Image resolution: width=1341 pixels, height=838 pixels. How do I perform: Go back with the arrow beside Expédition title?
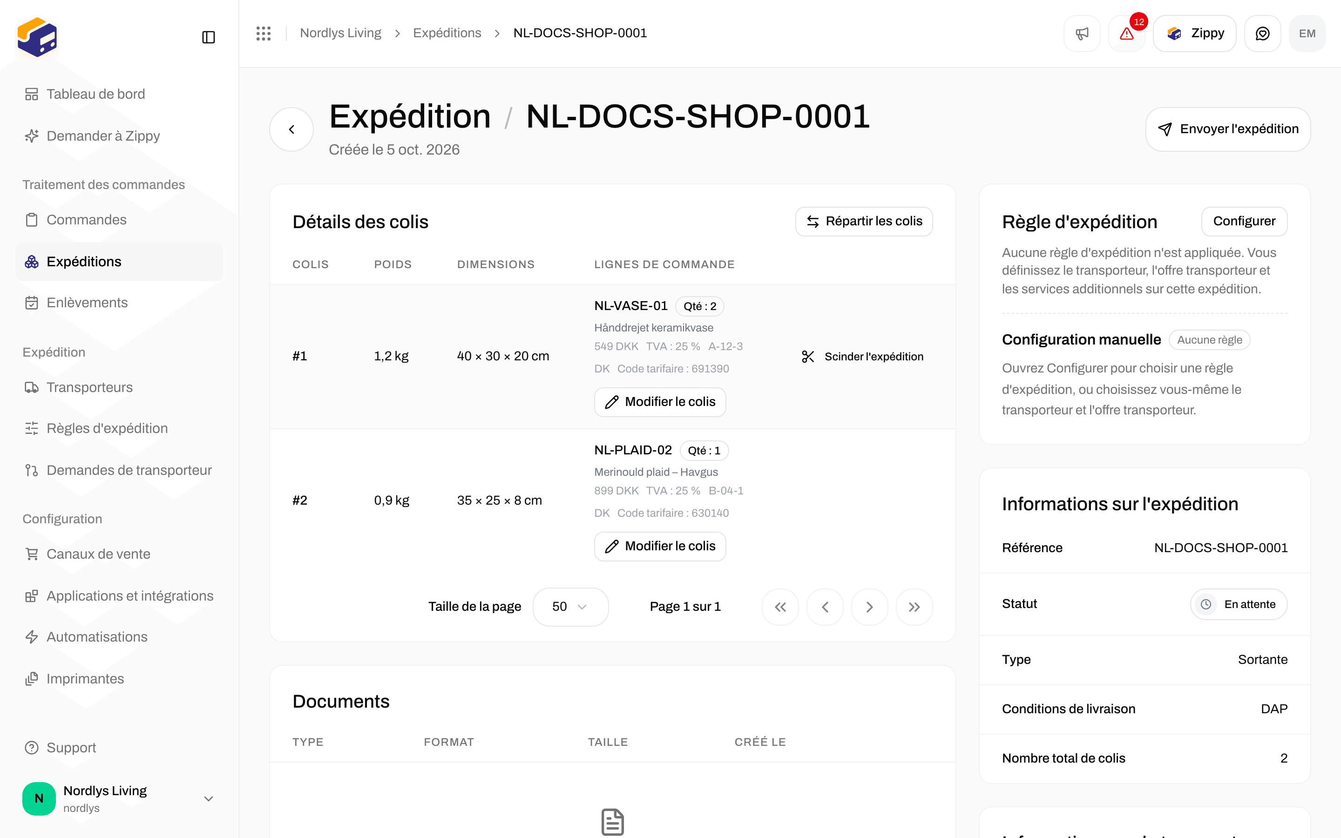pos(291,129)
